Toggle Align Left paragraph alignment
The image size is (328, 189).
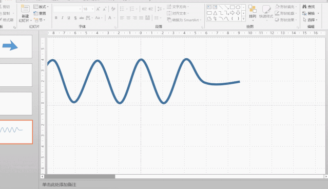(122, 18)
